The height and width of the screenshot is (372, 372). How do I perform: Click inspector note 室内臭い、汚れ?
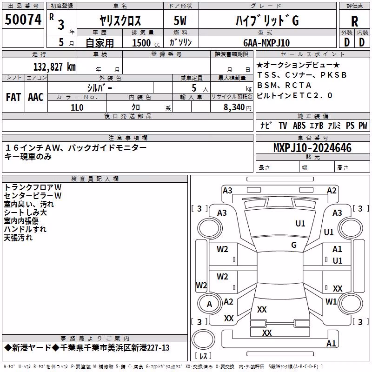tap(29, 204)
